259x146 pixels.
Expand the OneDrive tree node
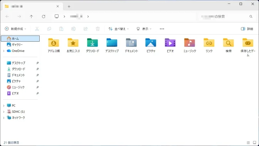[3, 51]
